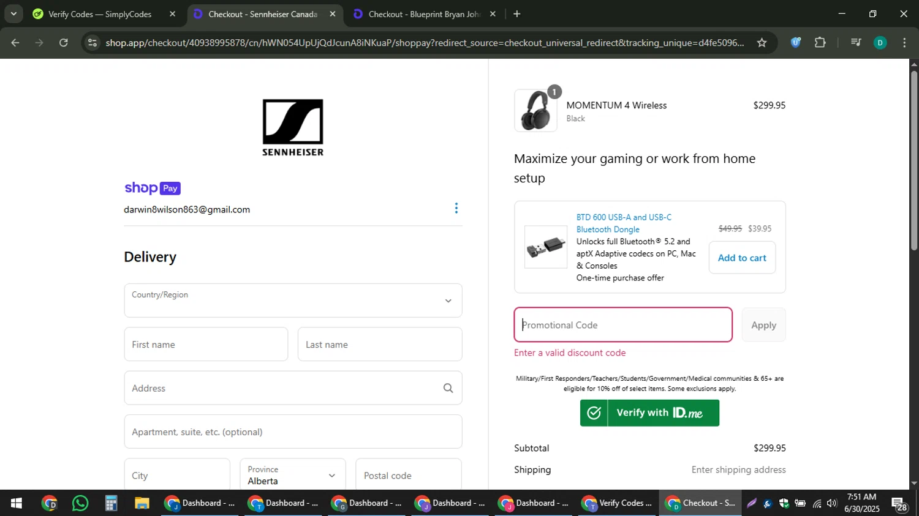
Task: Bookmark this page with the star icon
Action: point(762,43)
